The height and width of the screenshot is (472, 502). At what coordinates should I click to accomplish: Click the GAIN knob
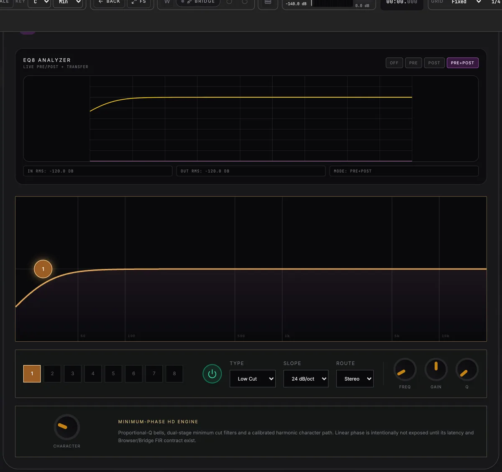(436, 370)
